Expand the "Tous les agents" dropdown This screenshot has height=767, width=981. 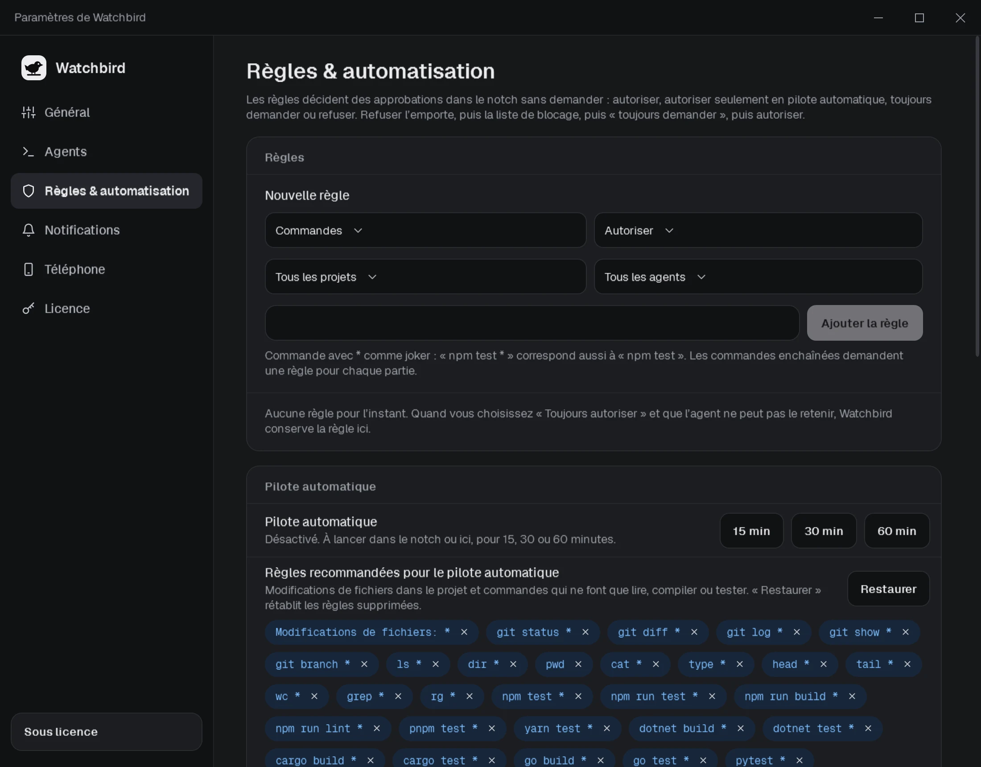point(758,277)
